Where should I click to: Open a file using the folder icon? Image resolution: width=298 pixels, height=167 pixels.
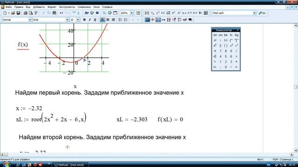point(13,13)
